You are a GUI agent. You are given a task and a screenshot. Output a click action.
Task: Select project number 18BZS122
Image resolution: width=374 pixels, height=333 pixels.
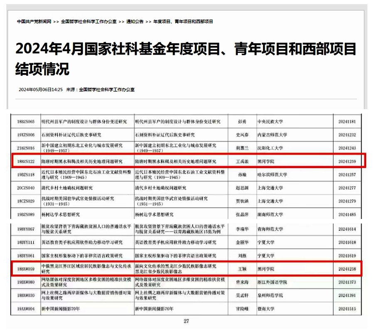click(x=26, y=162)
